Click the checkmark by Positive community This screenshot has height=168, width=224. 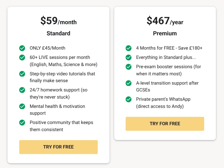22,122
